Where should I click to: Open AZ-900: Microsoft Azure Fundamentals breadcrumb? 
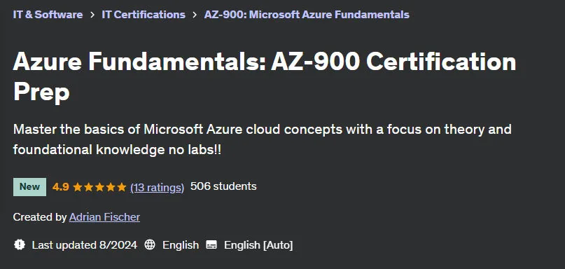click(307, 15)
